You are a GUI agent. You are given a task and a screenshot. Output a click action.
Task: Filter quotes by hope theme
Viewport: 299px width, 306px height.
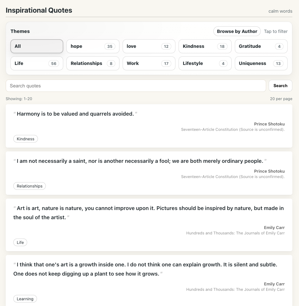click(x=93, y=46)
